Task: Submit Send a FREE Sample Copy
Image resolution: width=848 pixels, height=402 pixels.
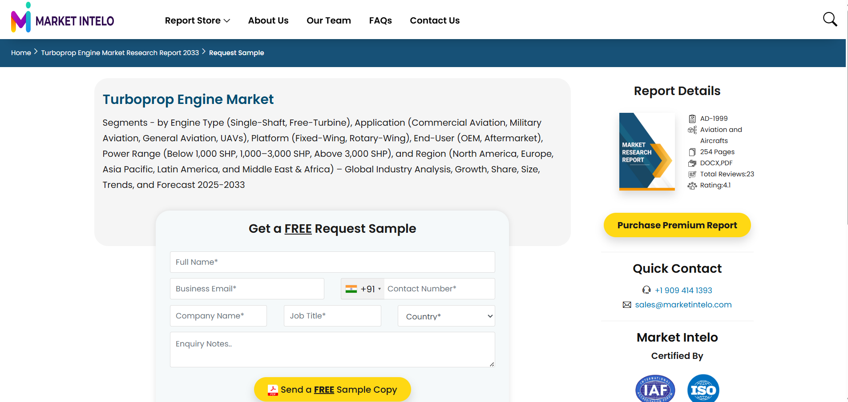Action: click(x=332, y=390)
